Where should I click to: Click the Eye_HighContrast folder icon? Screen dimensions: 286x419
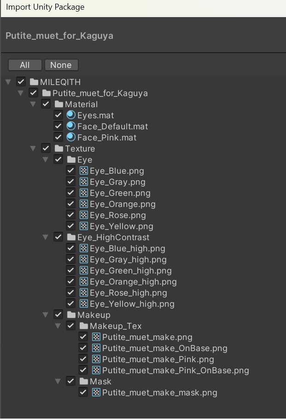tap(71, 237)
